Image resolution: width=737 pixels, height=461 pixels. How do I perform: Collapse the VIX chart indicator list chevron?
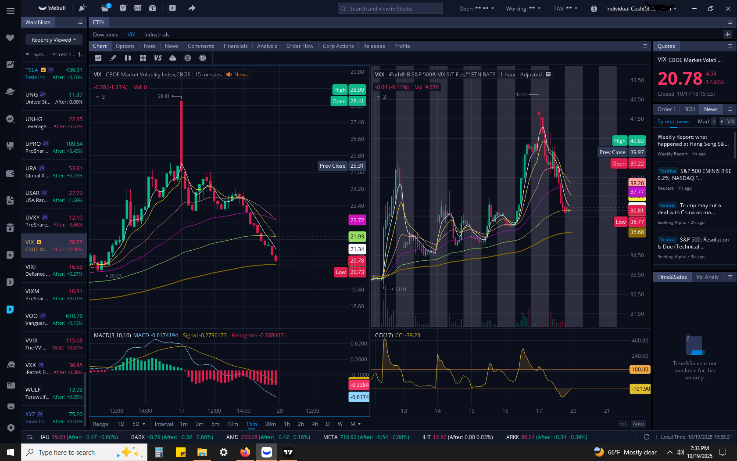click(x=97, y=97)
